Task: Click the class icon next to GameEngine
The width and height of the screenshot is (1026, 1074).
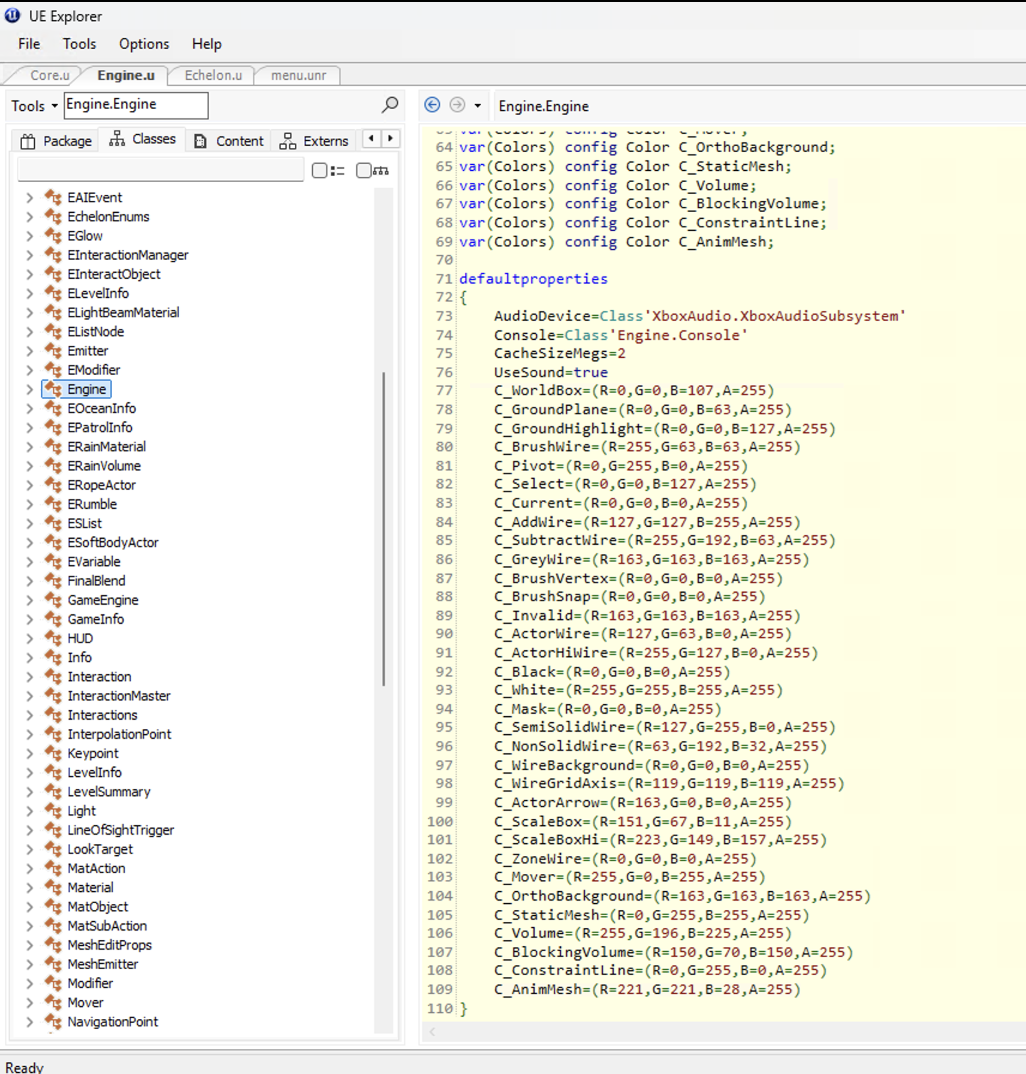Action: point(53,600)
